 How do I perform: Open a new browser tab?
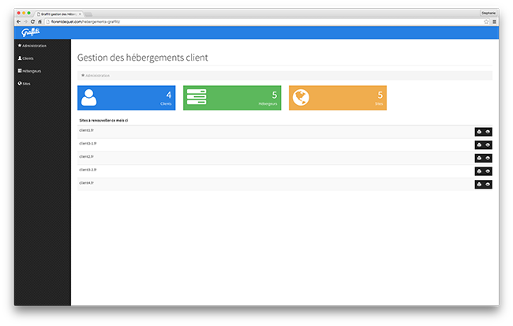[x=88, y=14]
